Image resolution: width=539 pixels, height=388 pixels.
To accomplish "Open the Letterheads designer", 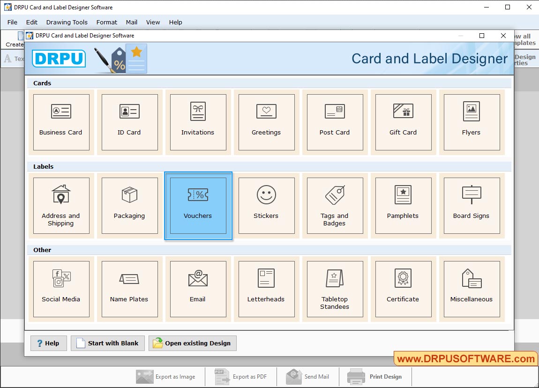I will tap(266, 289).
